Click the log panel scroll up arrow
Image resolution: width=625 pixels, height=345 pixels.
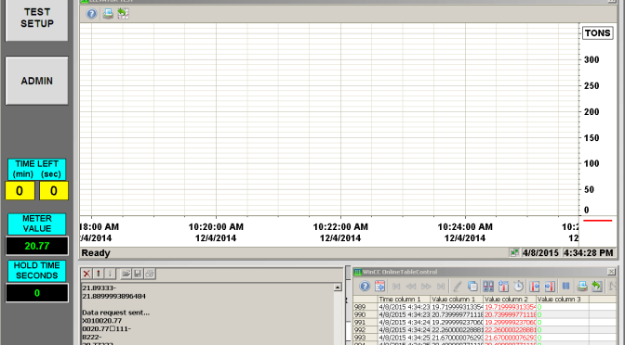coord(338,287)
